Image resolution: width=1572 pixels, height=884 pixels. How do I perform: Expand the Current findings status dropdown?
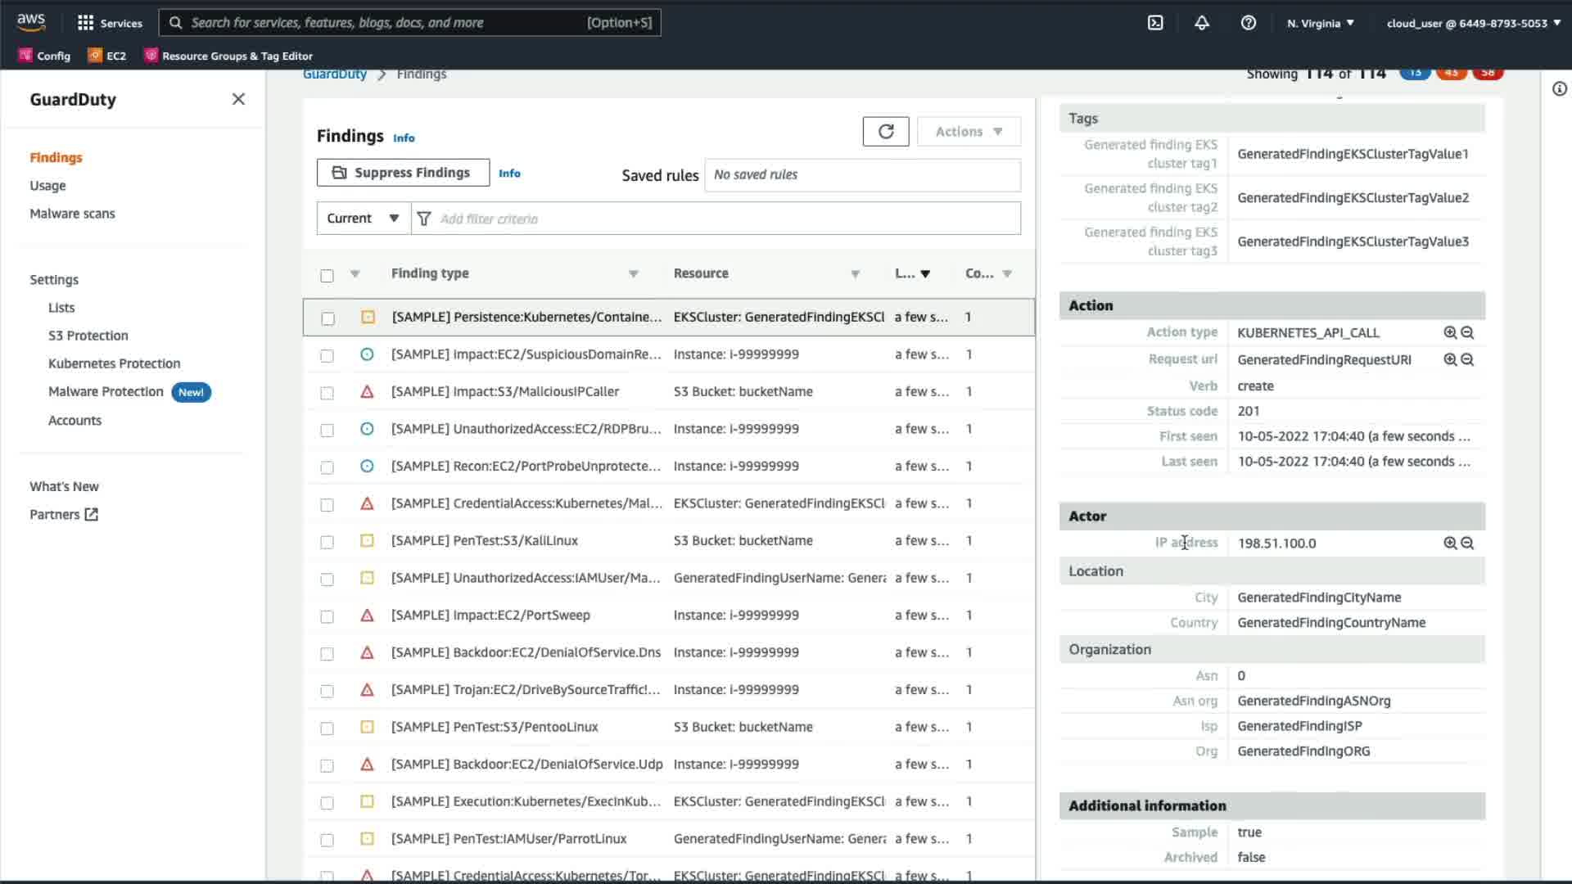pyautogui.click(x=364, y=219)
